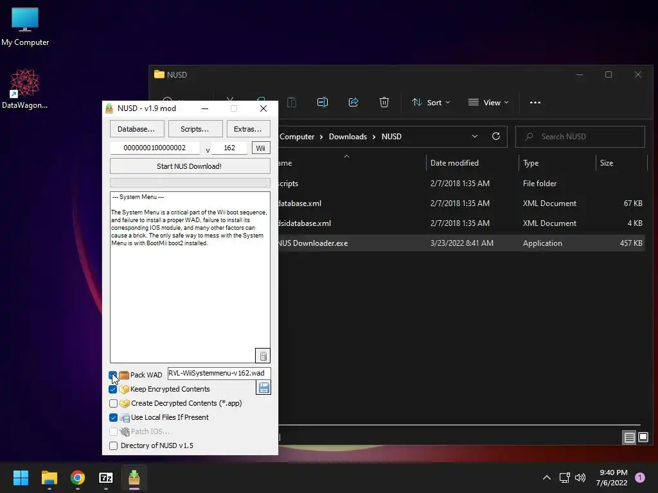Image resolution: width=658 pixels, height=493 pixels.
Task: Click the network tray icon
Action: pos(564,478)
